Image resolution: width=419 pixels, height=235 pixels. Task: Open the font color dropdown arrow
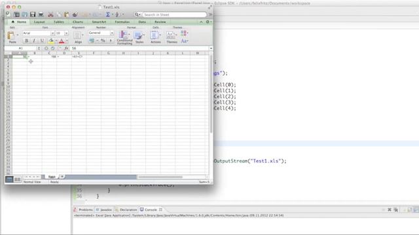tap(67, 40)
